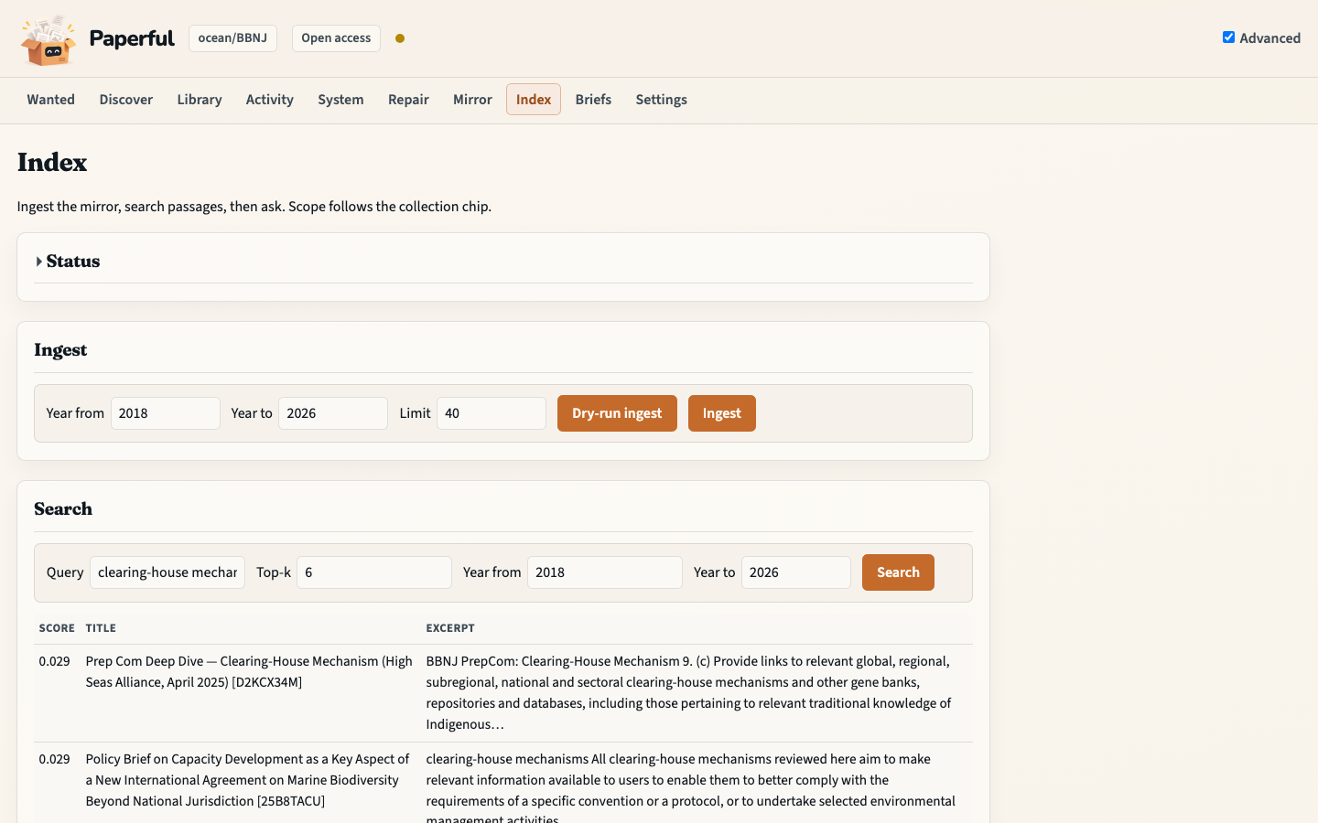The height and width of the screenshot is (823, 1318).
Task: Navigate to the Settings tab
Action: coord(661,100)
